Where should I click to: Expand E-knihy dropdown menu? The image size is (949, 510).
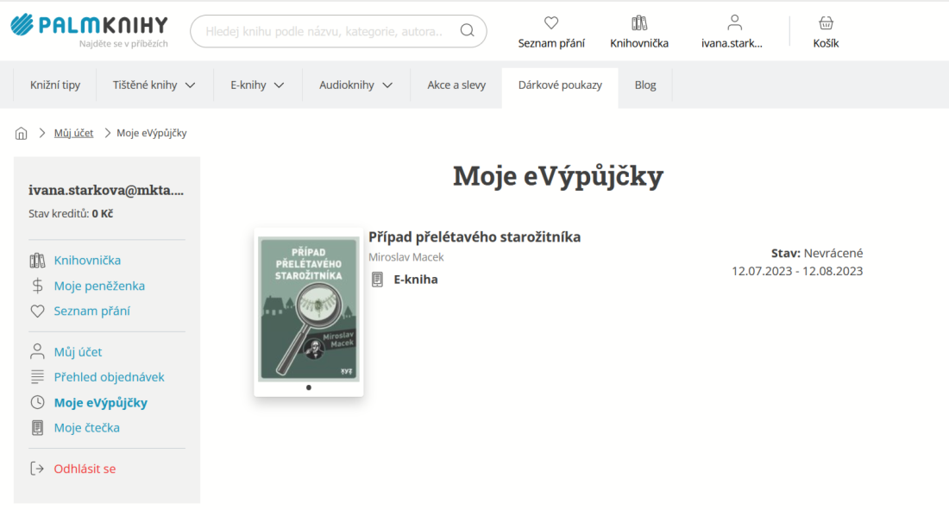(279, 85)
